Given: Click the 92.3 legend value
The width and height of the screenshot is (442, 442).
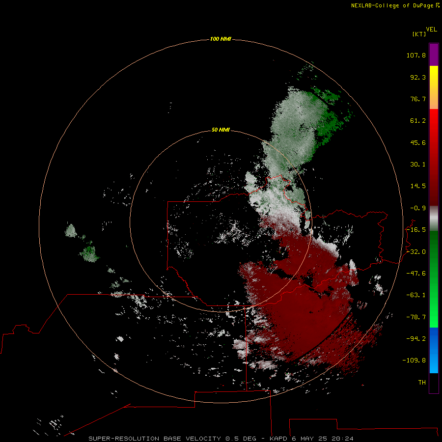Looking at the screenshot, I should pos(418,77).
